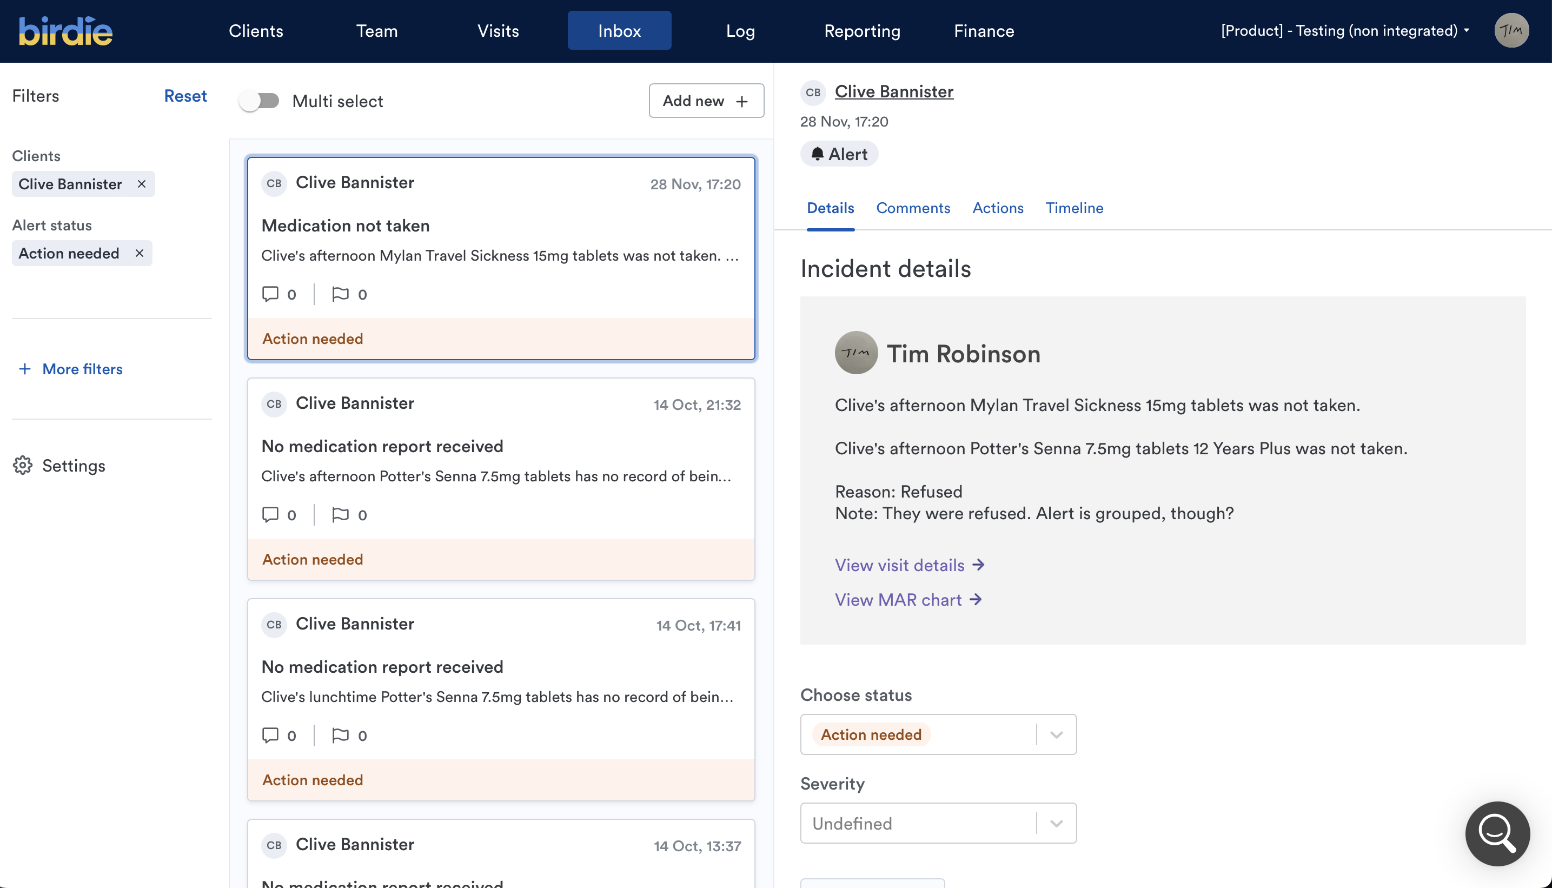
Task: Click the Alert bell badge
Action: [x=839, y=154]
